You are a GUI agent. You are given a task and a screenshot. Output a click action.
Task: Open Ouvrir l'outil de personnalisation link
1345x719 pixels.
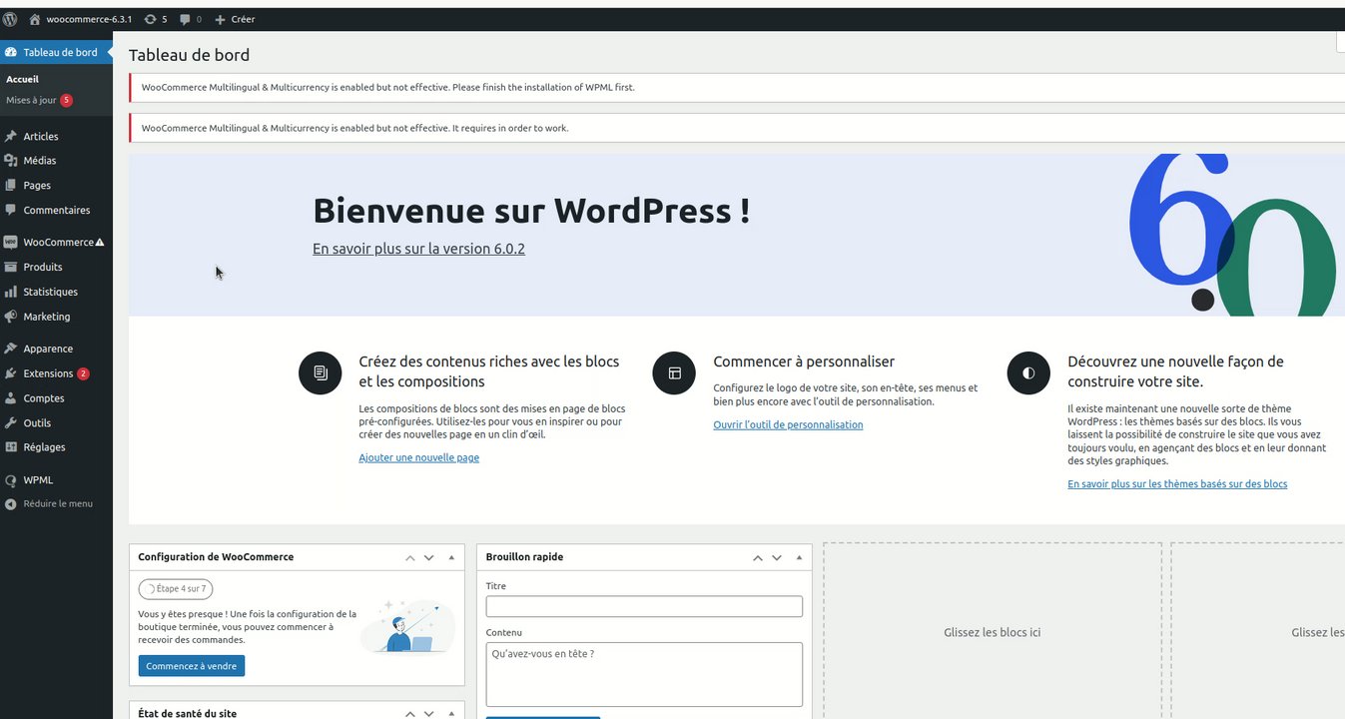(788, 424)
